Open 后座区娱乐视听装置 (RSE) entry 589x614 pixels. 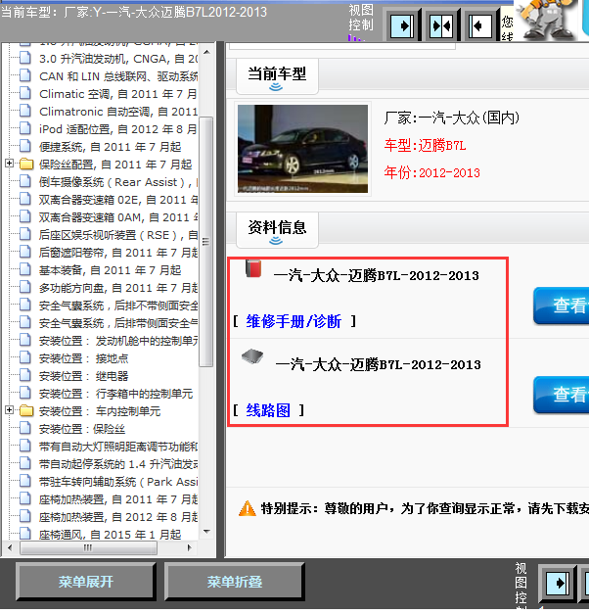pos(118,235)
